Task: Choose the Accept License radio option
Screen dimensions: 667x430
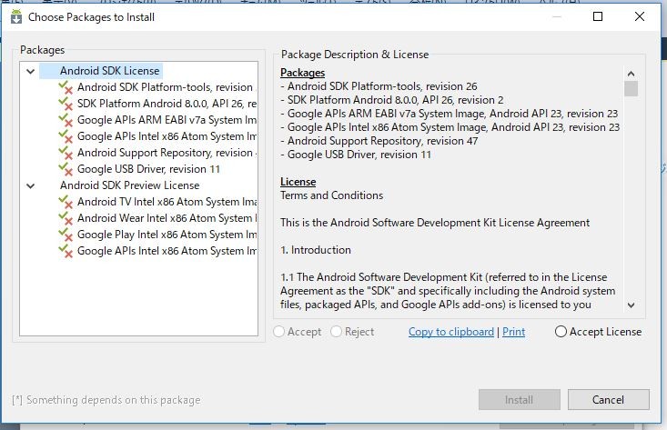Action: tap(561, 332)
